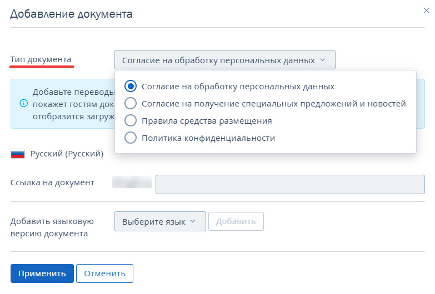The width and height of the screenshot is (435, 294).
Task: Click the info icon in the blue hint box
Action: (x=24, y=103)
